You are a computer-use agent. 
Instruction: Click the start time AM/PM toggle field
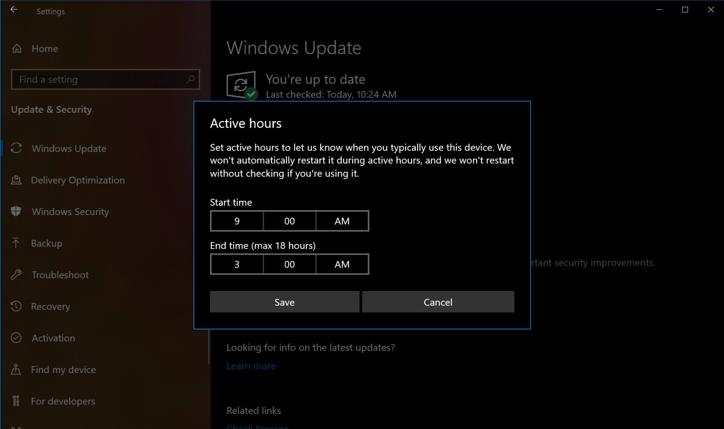[x=342, y=221]
